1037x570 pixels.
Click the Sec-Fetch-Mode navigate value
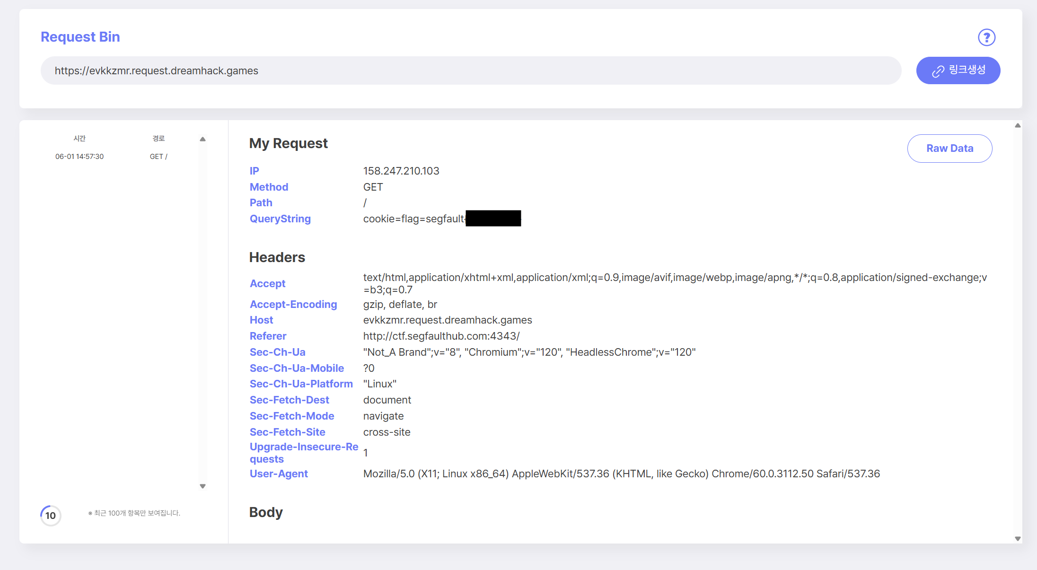coord(384,416)
